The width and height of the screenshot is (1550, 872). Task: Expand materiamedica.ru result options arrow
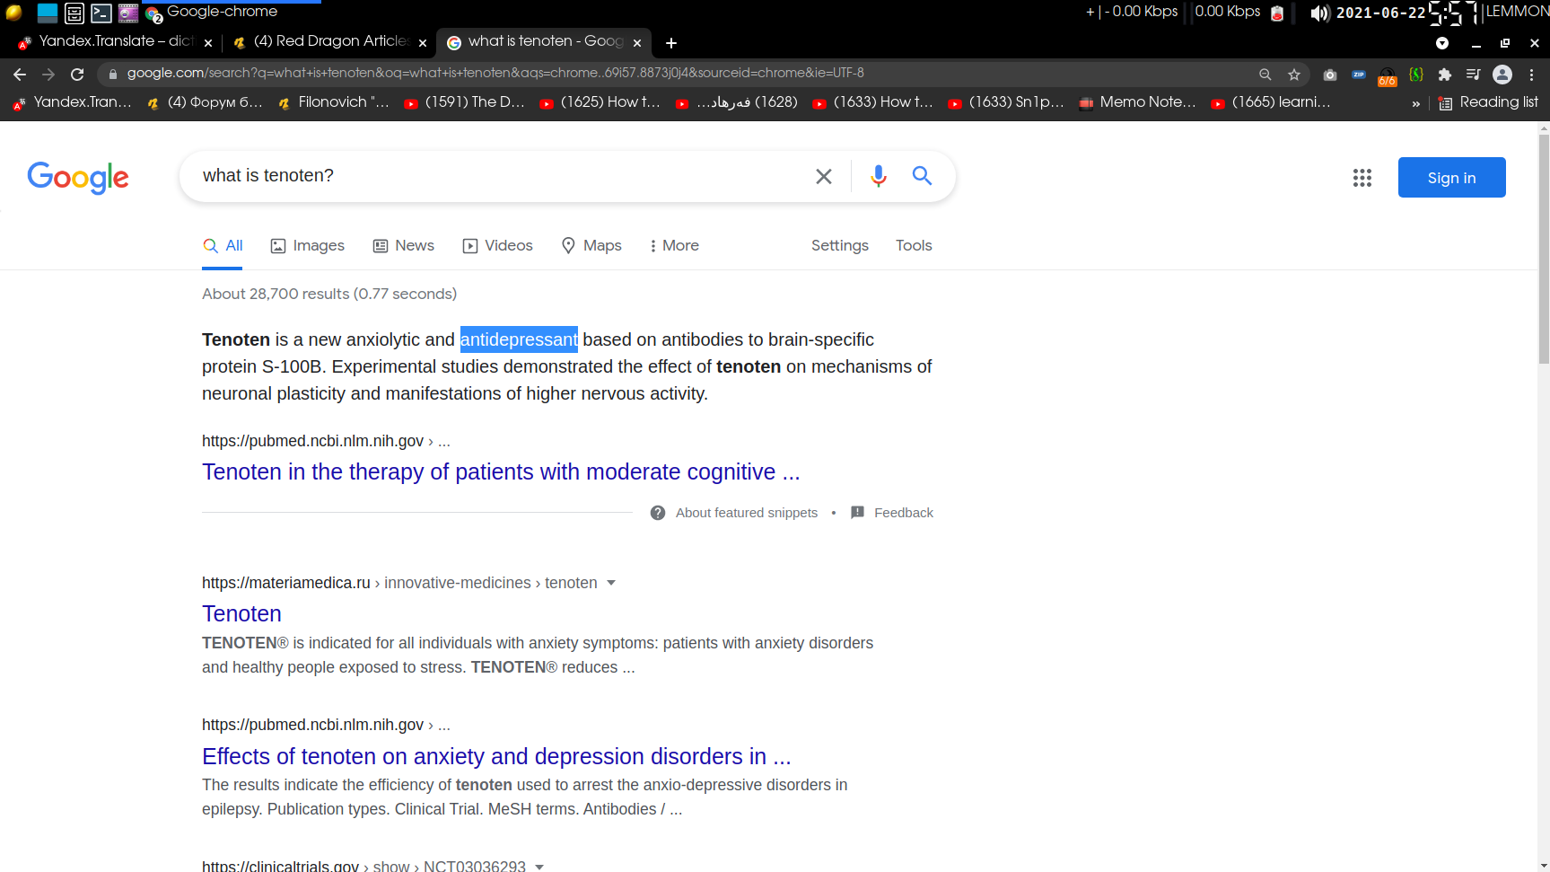(x=611, y=583)
